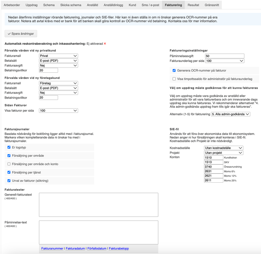Open Projekt dropdown showing Utan projekt
Viewport: 261px width, 254px height.
tap(223, 153)
